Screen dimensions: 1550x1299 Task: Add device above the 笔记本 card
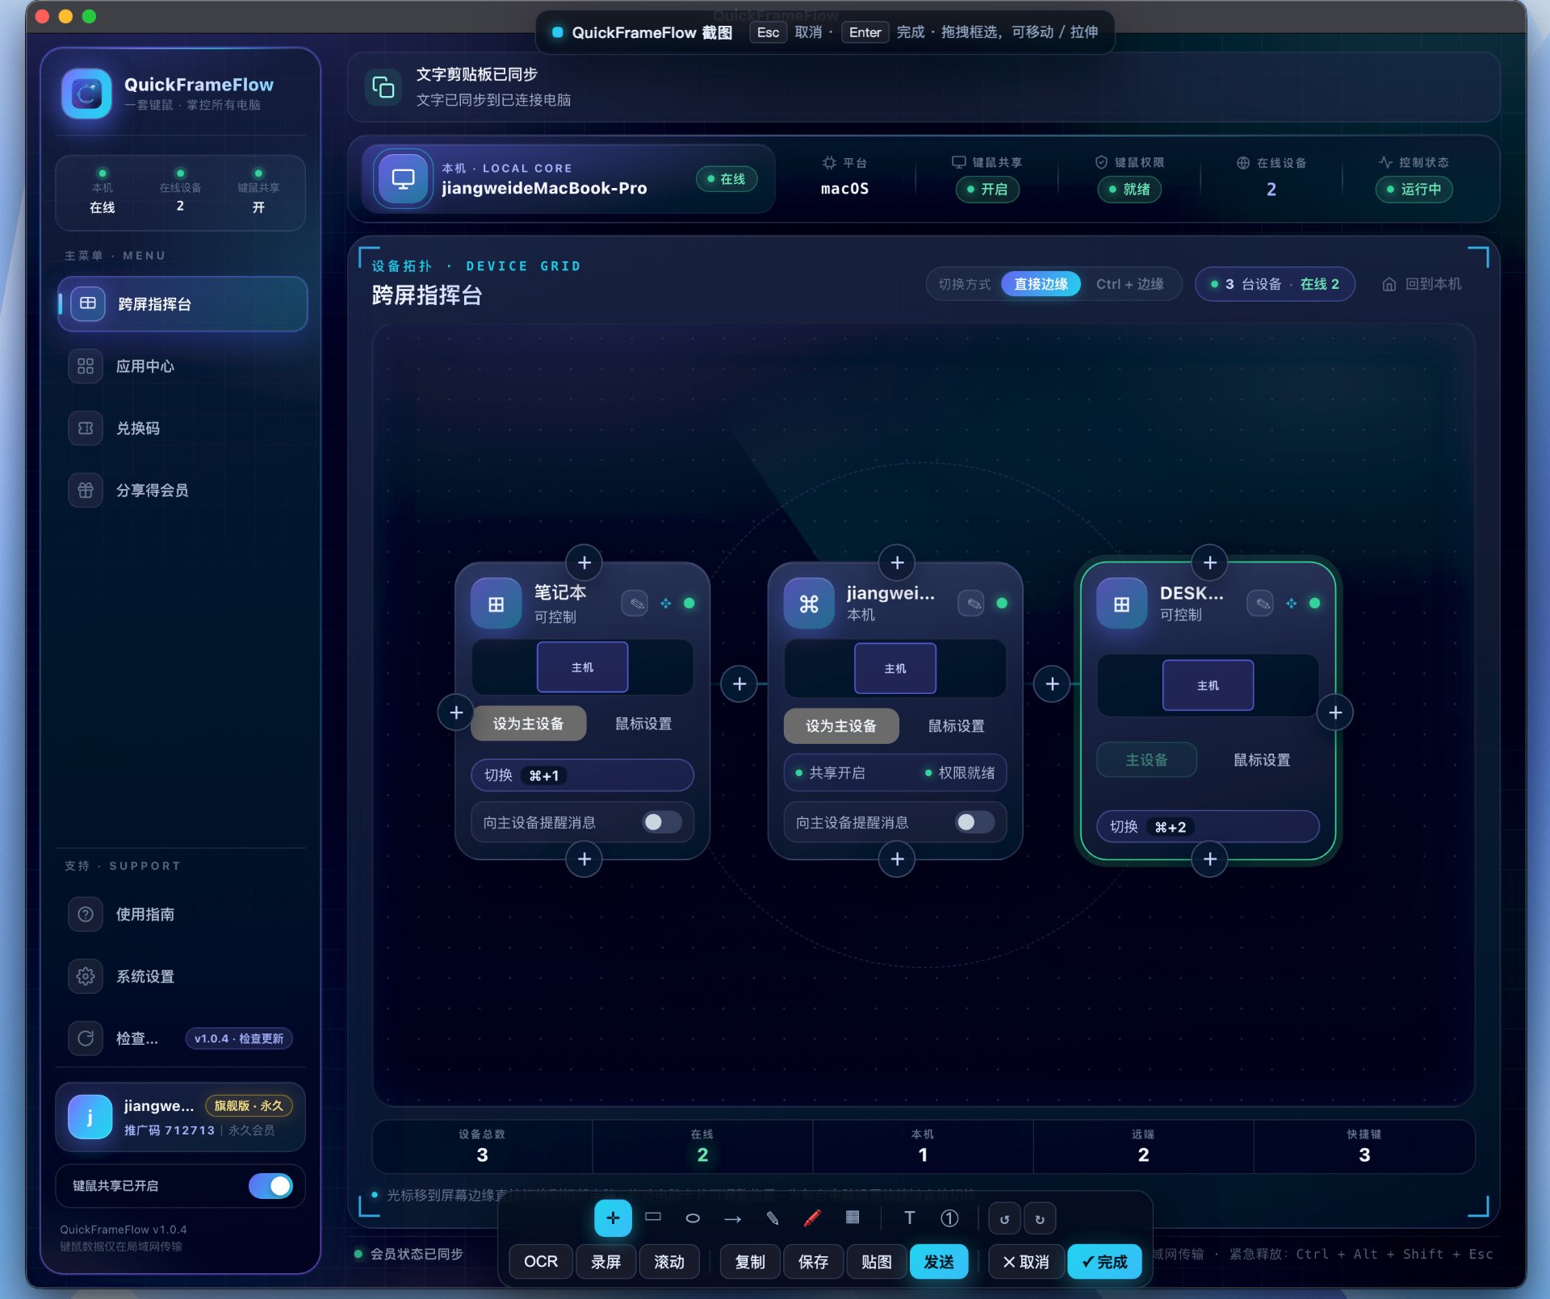coord(584,562)
